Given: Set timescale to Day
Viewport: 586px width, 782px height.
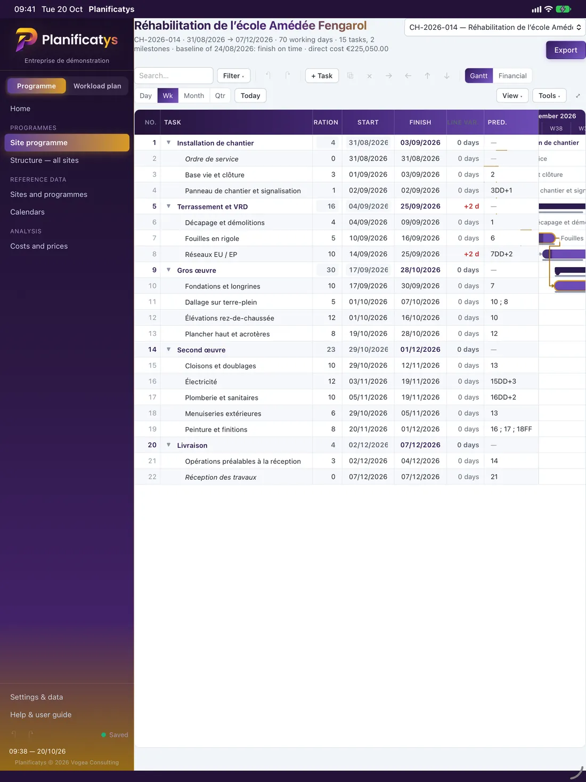Looking at the screenshot, I should 146,95.
